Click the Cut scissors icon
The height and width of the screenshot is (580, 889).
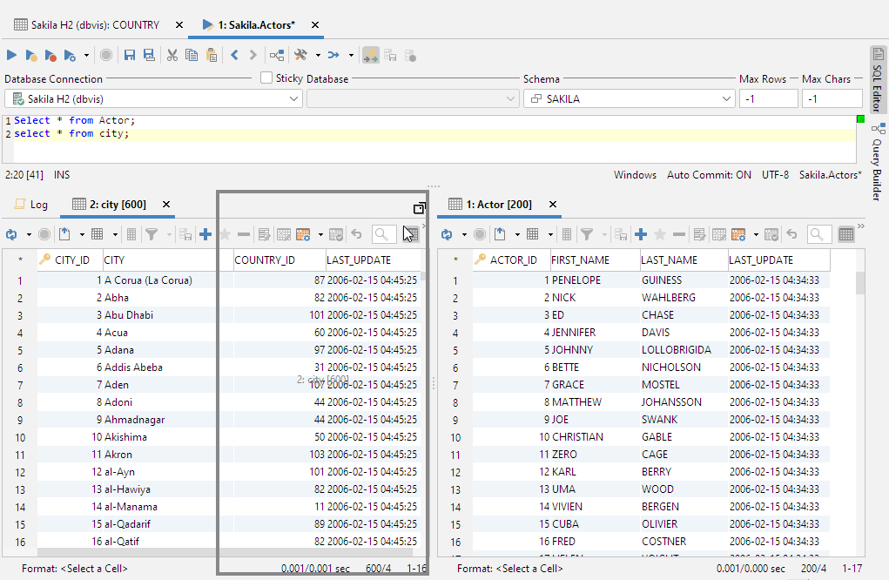172,55
